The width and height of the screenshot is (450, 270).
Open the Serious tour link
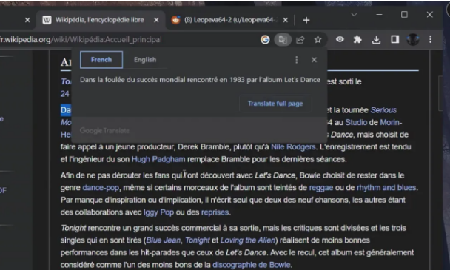point(383,110)
